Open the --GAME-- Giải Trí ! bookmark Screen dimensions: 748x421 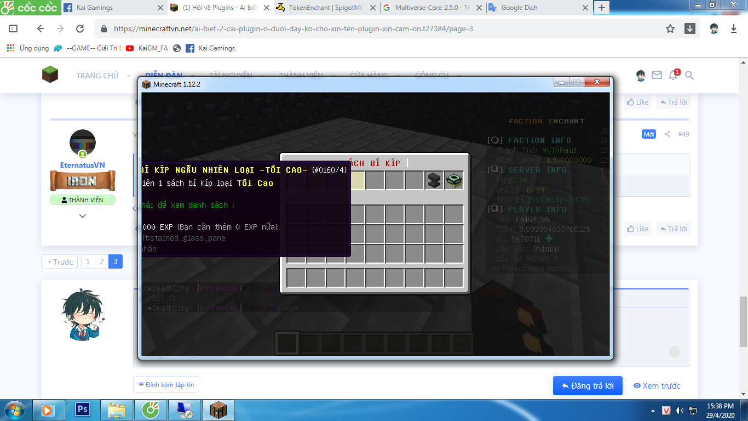click(88, 48)
